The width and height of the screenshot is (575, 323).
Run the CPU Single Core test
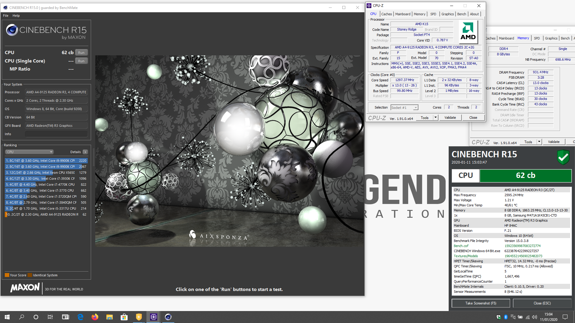pyautogui.click(x=81, y=61)
